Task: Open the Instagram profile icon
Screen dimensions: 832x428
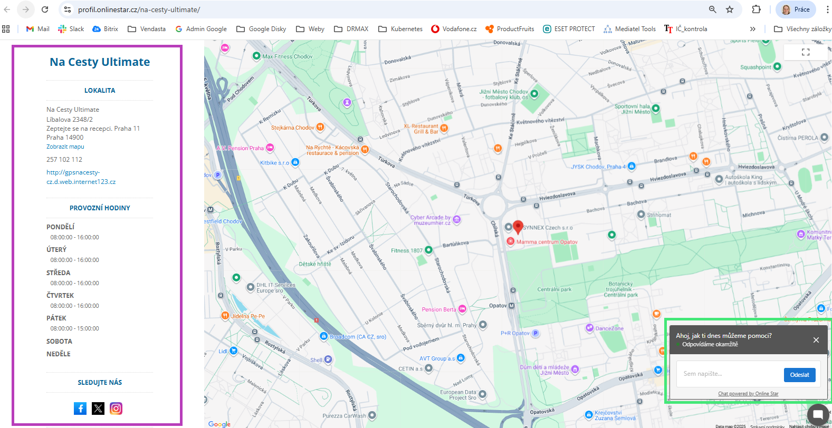Action: point(116,408)
